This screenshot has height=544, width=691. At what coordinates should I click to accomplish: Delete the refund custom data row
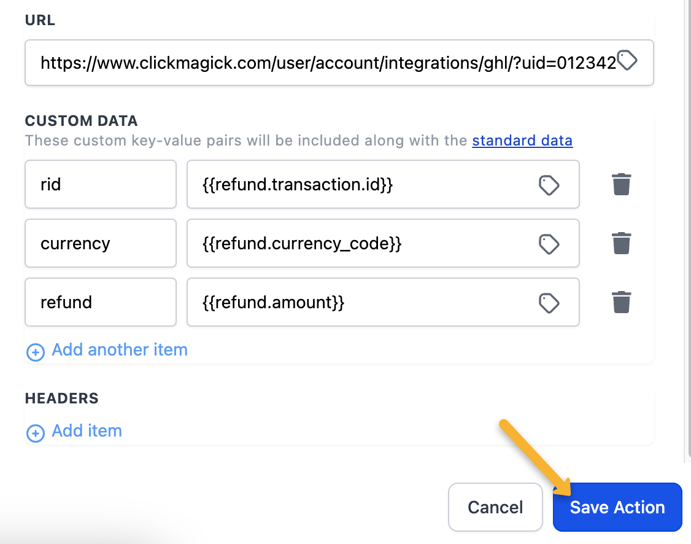pos(622,302)
